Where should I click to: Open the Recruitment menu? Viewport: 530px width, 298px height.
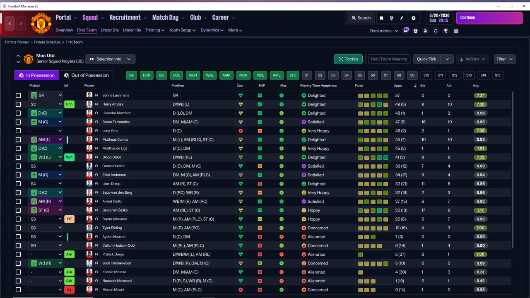128,17
